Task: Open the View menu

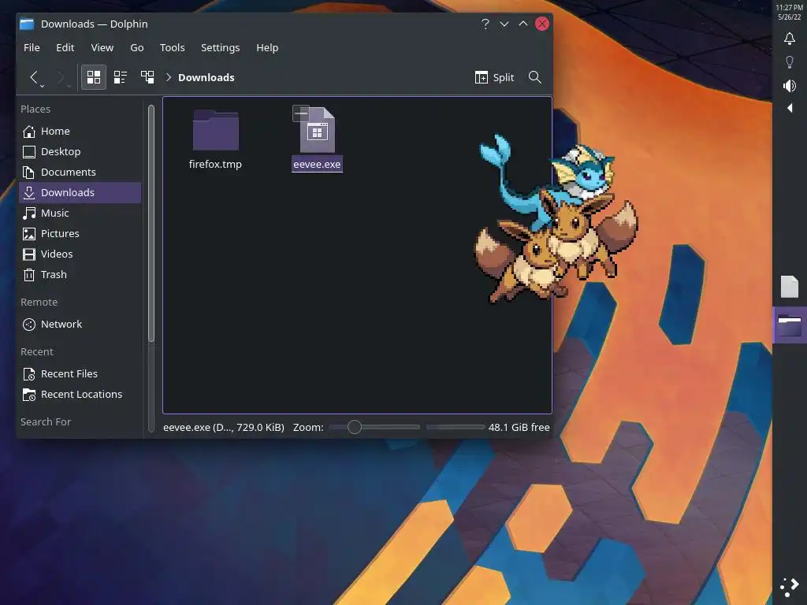Action: 102,47
